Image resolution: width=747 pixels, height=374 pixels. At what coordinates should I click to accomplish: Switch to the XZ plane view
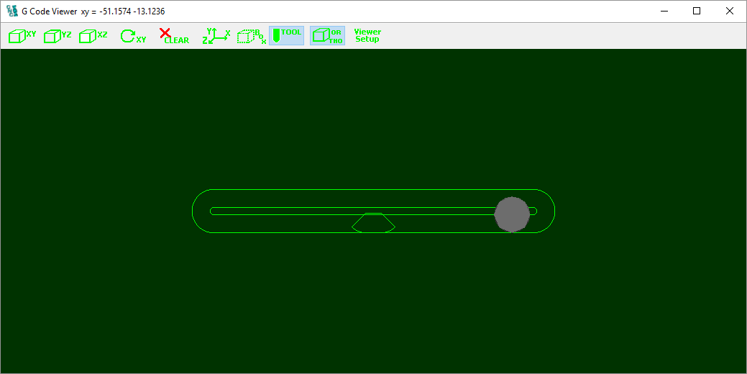click(x=93, y=36)
